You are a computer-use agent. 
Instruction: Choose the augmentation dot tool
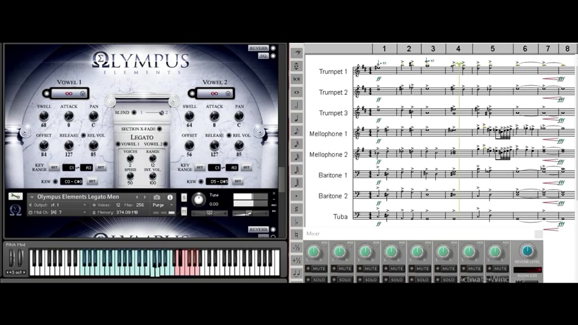[x=297, y=196]
